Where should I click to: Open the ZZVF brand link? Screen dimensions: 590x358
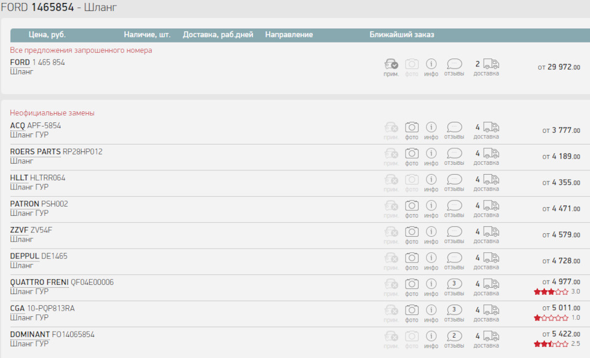tap(20, 229)
